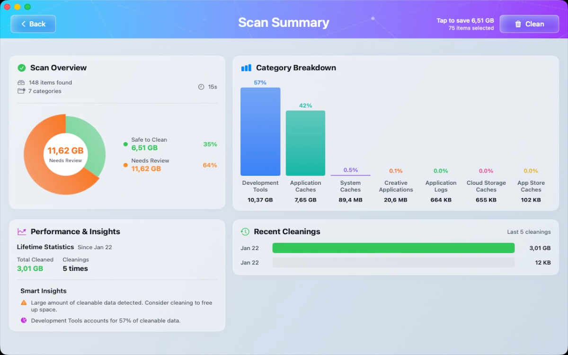Start cleanup with the Clean button
The width and height of the screenshot is (568, 355).
click(529, 24)
